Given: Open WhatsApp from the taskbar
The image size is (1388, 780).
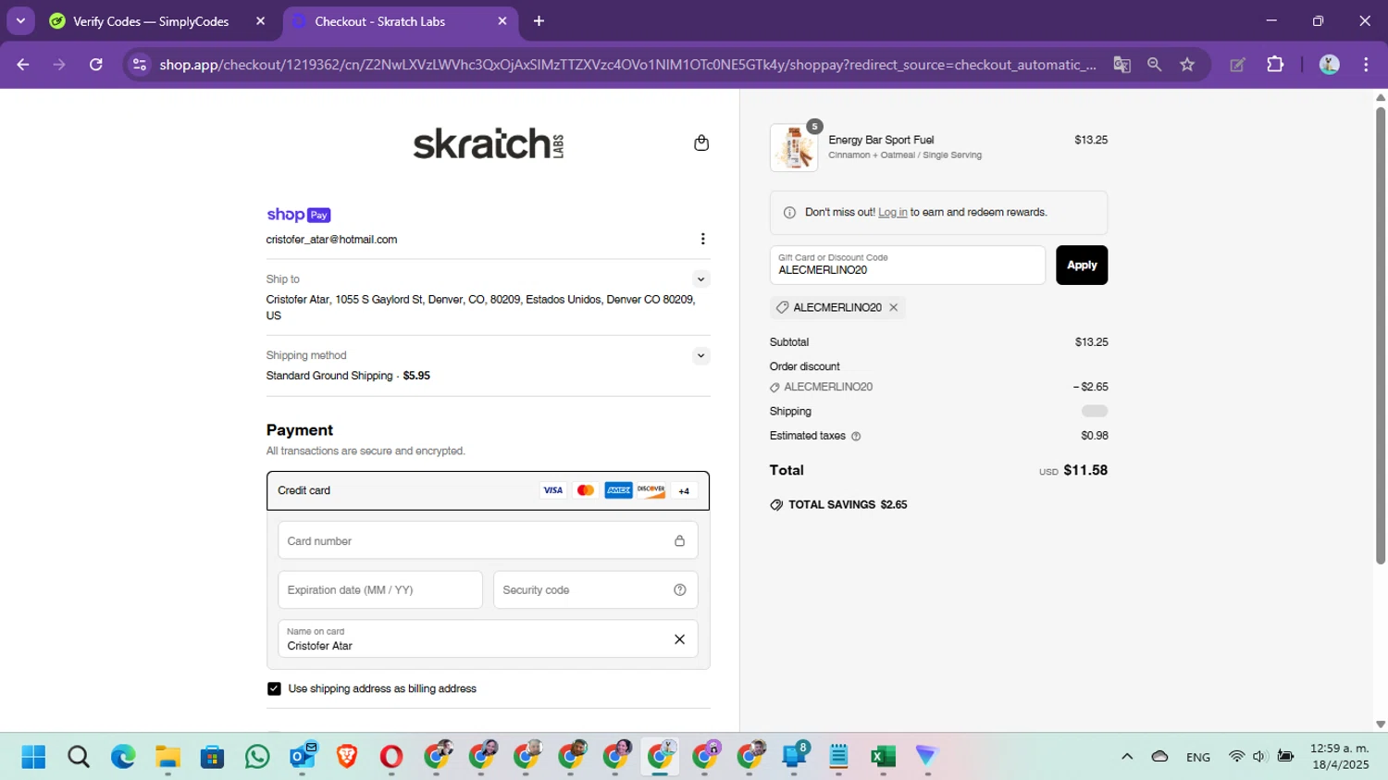Looking at the screenshot, I should (x=257, y=757).
